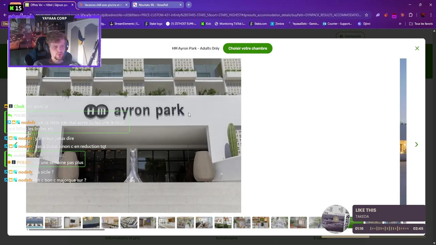Viewport: 436px width, 245px height.
Task: Open the Informations et prix tab behind the gallery
Action: (123, 238)
